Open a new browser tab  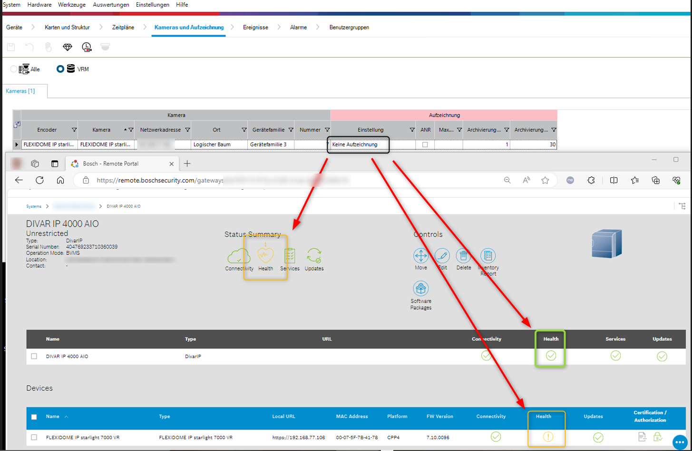coord(187,163)
